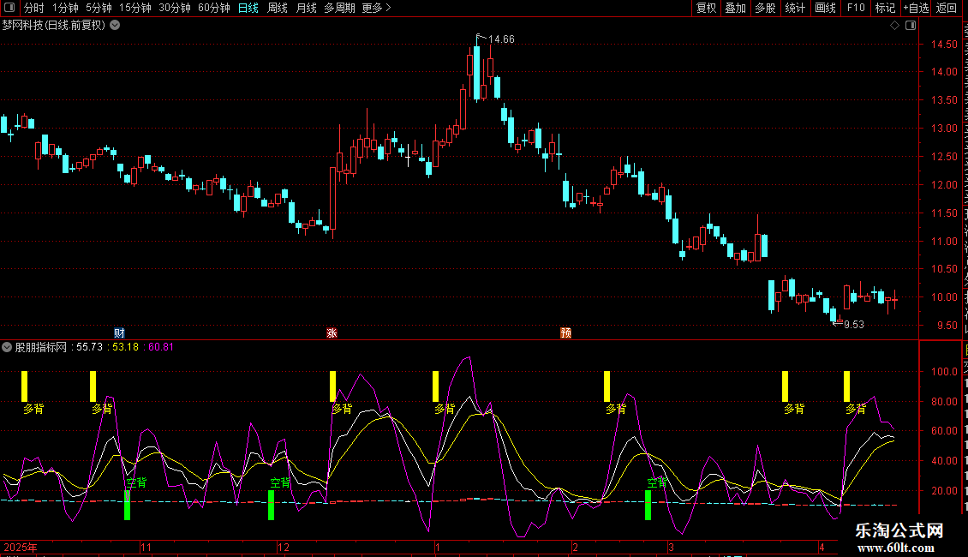Select the 周线 weekly tab

(x=278, y=8)
